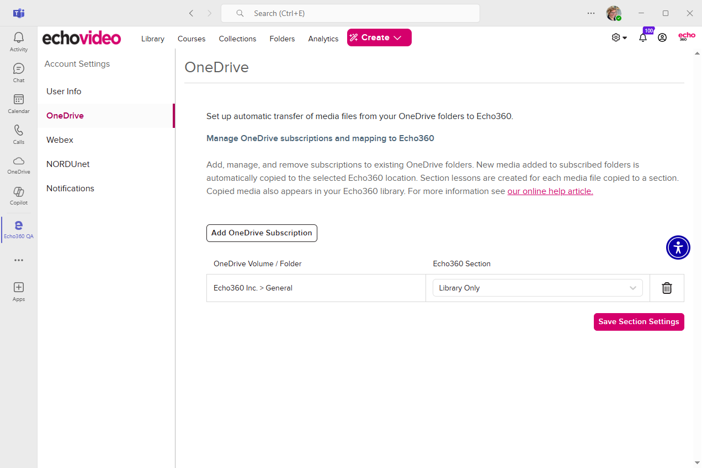Click the echovideo logo
Viewport: 702px width, 468px height.
[x=82, y=38]
